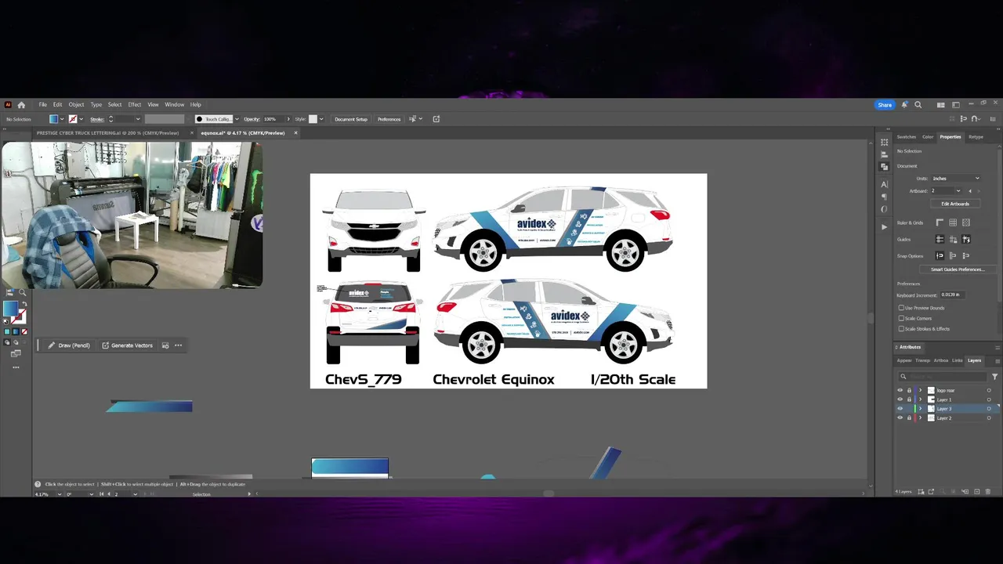The width and height of the screenshot is (1003, 564).
Task: Open the Stroke weight dropdown
Action: tap(138, 119)
